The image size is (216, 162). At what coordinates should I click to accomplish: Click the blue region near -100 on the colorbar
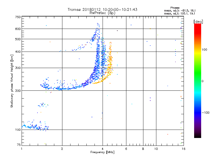point(198,112)
